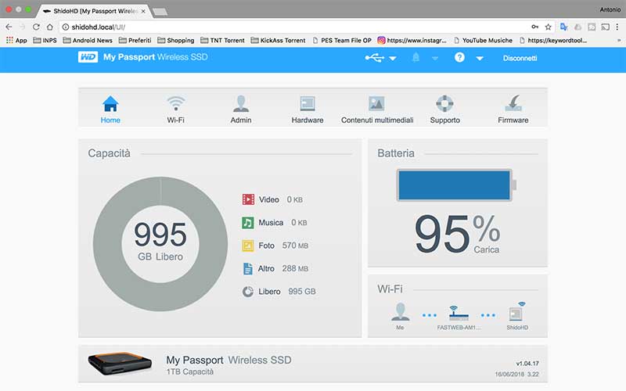The width and height of the screenshot is (626, 391).
Task: Select the ShidoHD browser tab
Action: coord(94,11)
